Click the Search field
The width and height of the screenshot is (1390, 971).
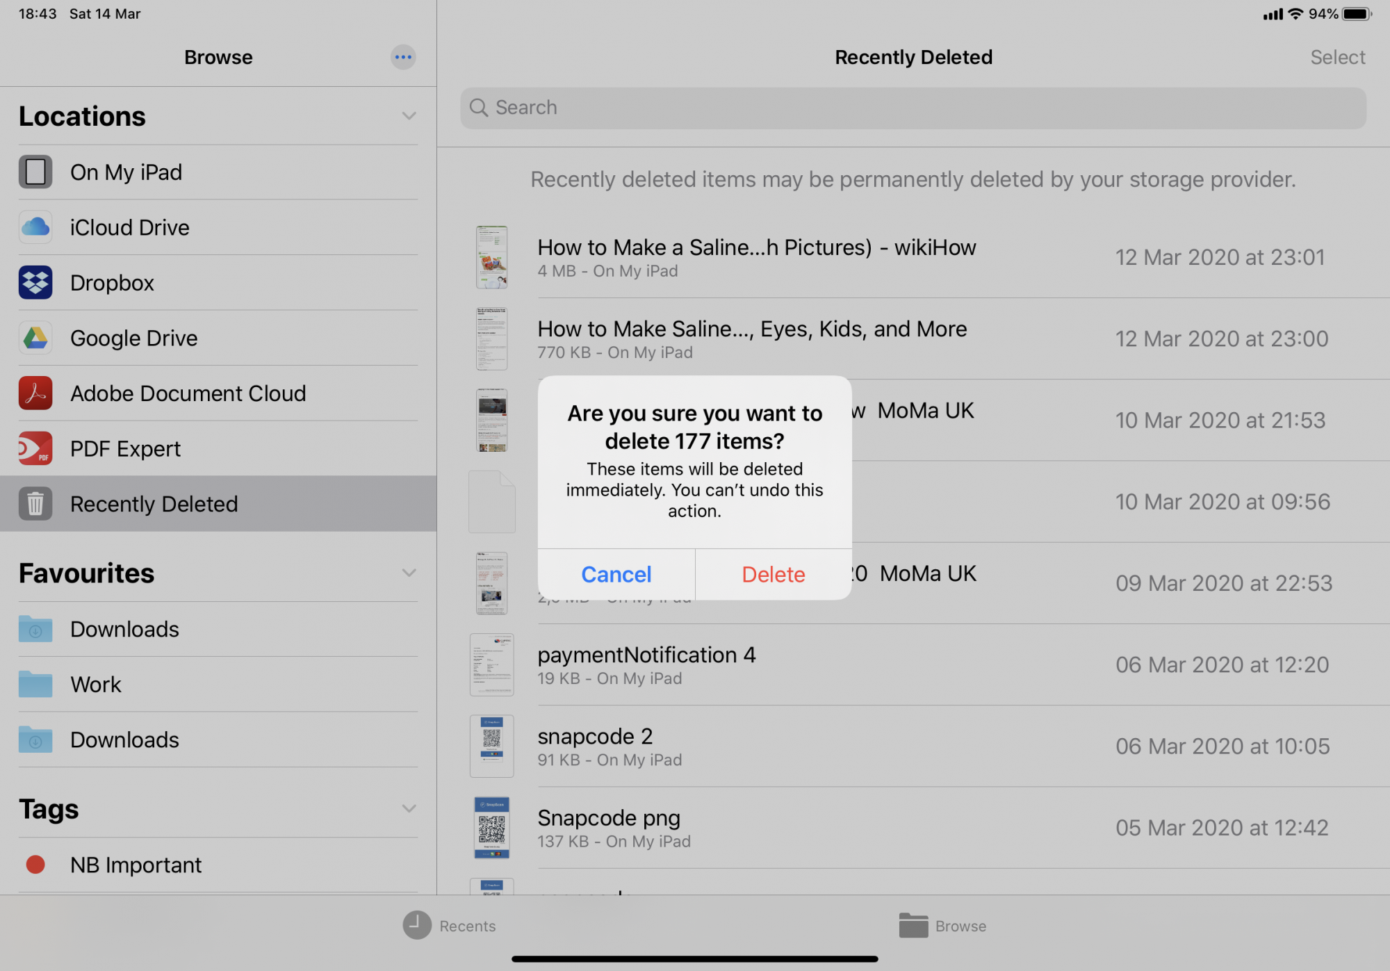pos(913,108)
